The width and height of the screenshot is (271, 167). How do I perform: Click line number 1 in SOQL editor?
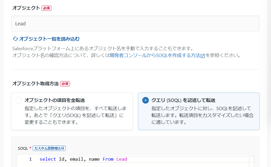tap(30, 159)
